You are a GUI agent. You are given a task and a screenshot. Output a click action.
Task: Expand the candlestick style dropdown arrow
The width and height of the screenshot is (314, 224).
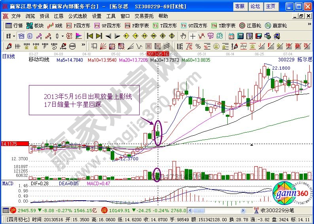[62, 36]
